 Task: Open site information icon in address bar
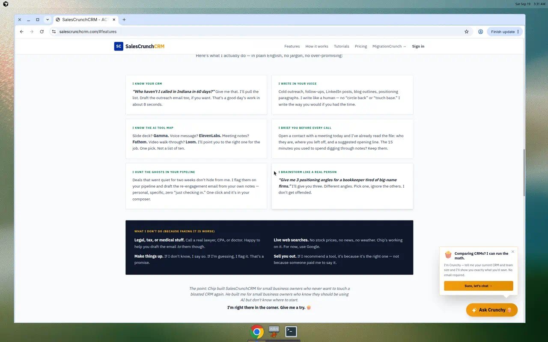pyautogui.click(x=54, y=32)
